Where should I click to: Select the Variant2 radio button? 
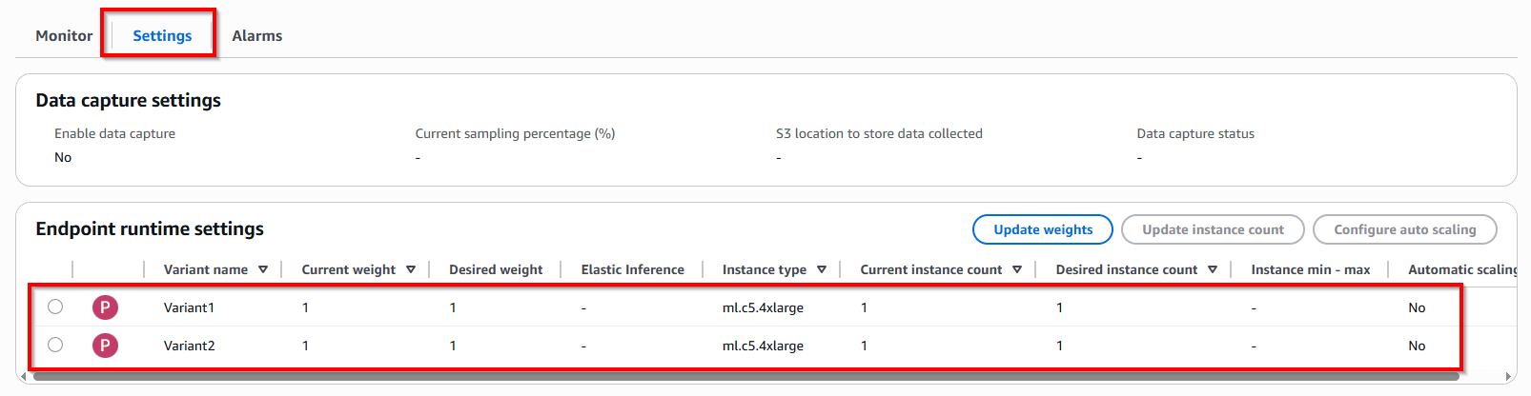click(x=55, y=345)
